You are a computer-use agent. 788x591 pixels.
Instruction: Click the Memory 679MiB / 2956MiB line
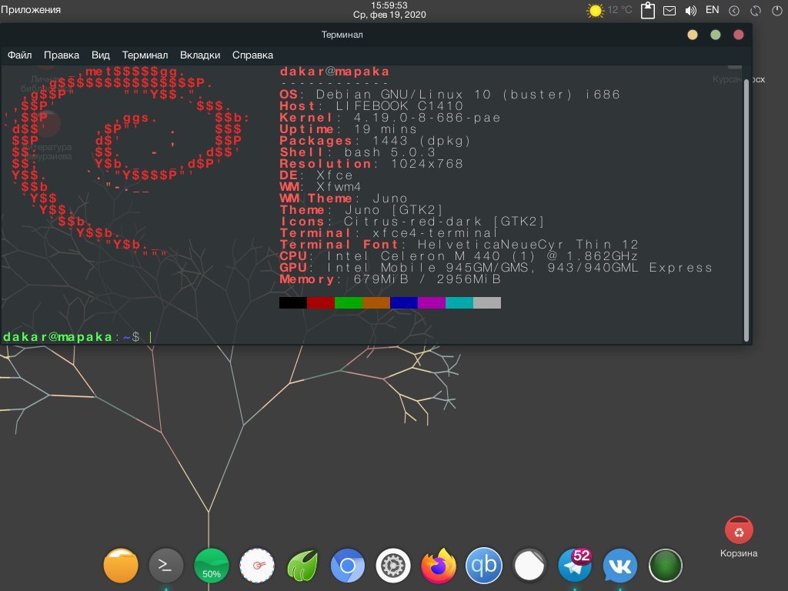(390, 279)
